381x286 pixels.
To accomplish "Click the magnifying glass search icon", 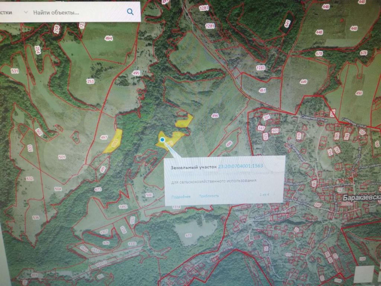I will click(130, 12).
